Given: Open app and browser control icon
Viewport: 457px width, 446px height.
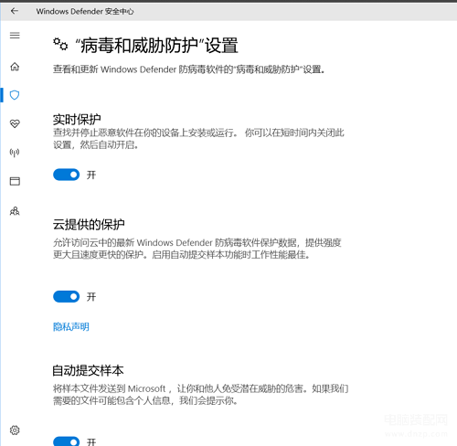Looking at the screenshot, I should pos(15,181).
